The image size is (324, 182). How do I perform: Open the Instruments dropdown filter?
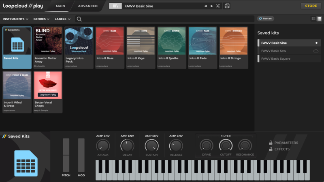[x=15, y=19]
